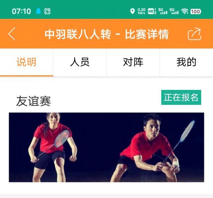The image size is (213, 198).
Task: Open the badminton players banner image
Action: (x=106, y=148)
